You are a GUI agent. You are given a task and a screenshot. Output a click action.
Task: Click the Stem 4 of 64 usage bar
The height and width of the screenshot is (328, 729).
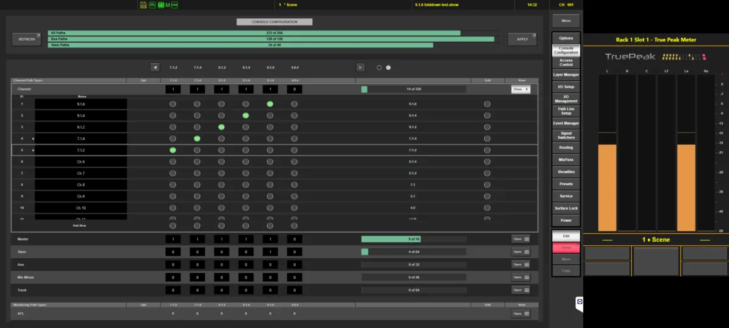click(x=414, y=251)
